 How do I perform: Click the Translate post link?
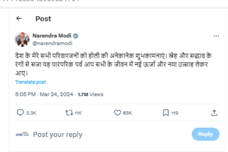(x=30, y=82)
